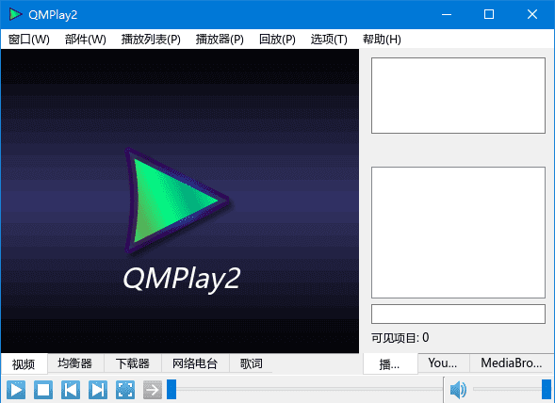Switch to the 下载器 tab

133,363
